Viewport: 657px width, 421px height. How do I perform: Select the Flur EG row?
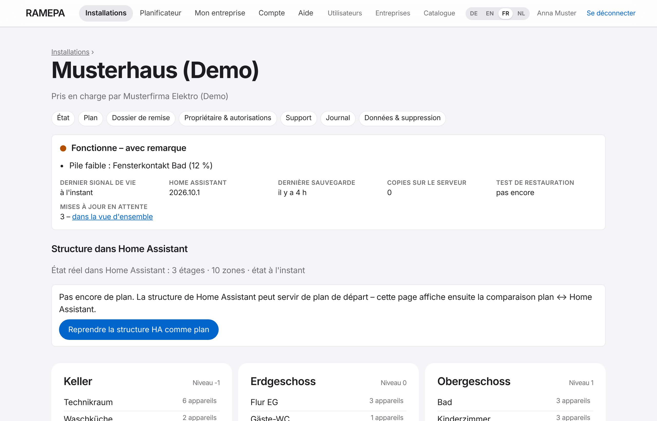coord(328,402)
